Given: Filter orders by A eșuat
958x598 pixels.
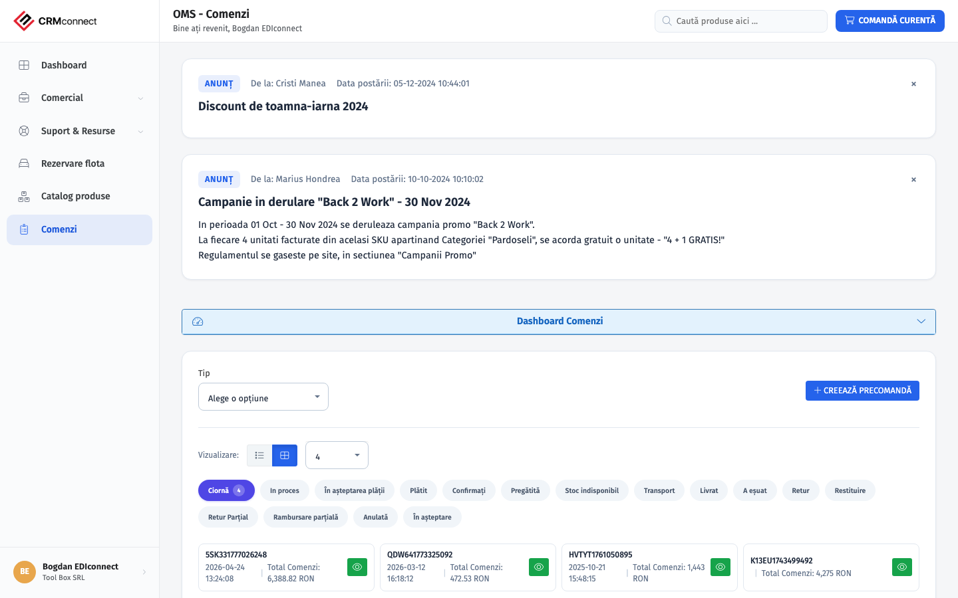Looking at the screenshot, I should 755,490.
